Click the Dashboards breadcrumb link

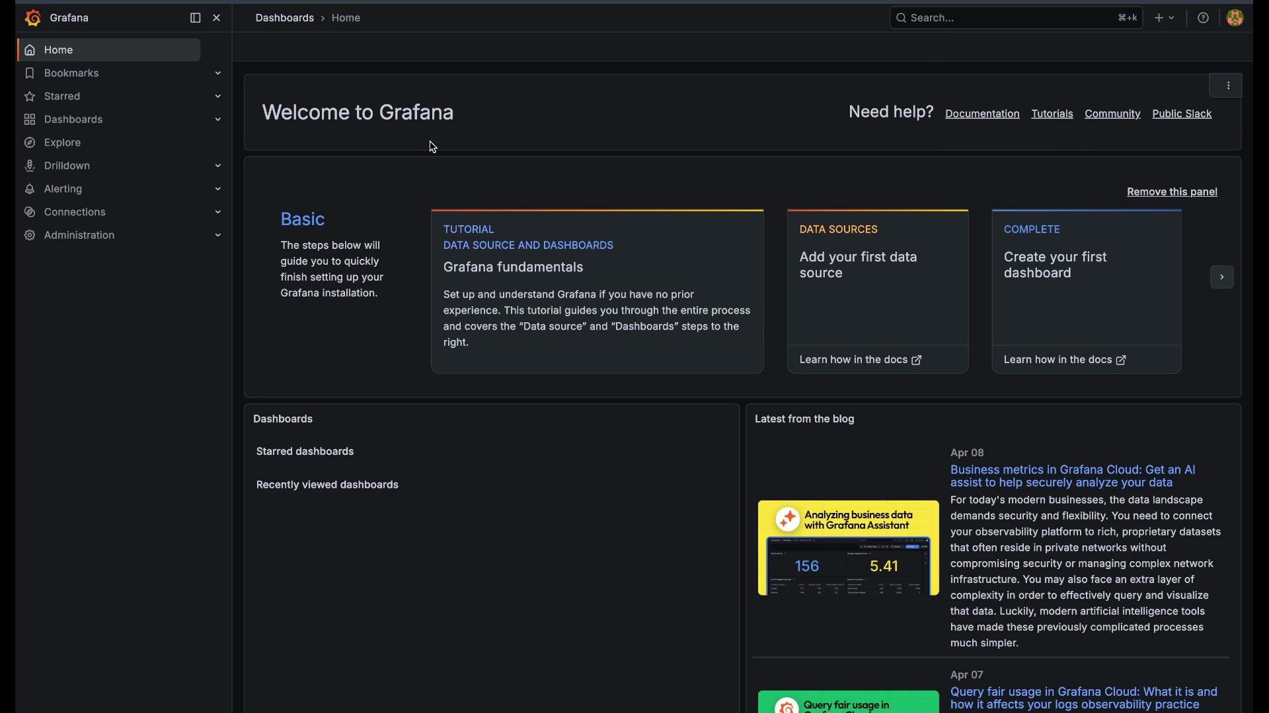pyautogui.click(x=286, y=18)
